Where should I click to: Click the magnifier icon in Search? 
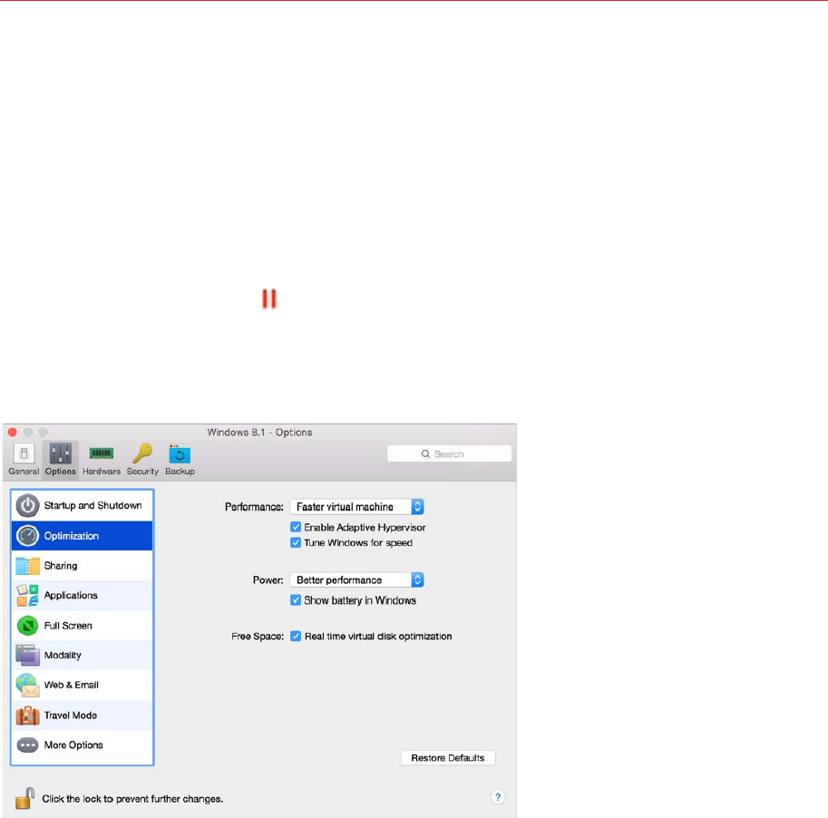click(425, 454)
